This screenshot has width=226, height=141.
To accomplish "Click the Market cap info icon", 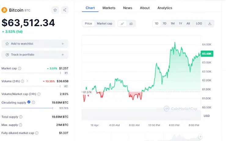I will click(20, 68).
